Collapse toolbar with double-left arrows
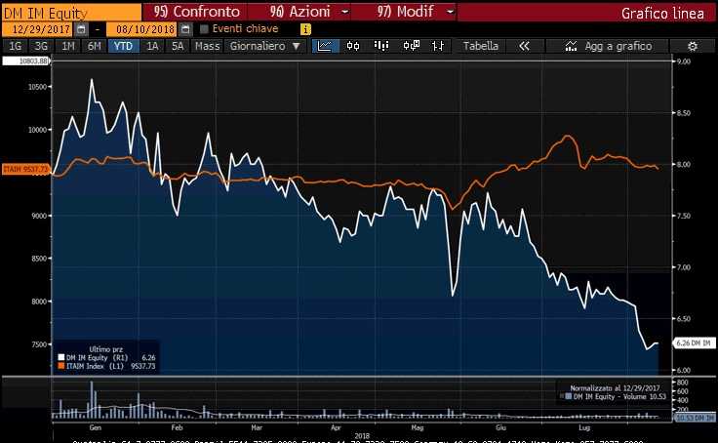This screenshot has height=443, width=718. coord(524,46)
